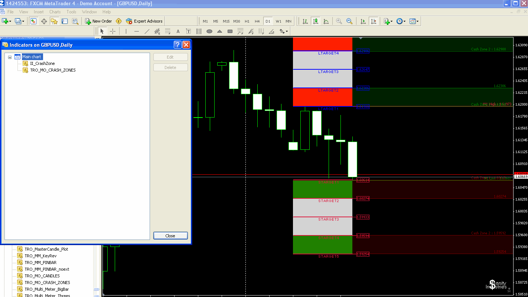Click the zoom out magnifier
Image resolution: width=528 pixels, height=297 pixels.
pyautogui.click(x=349, y=21)
